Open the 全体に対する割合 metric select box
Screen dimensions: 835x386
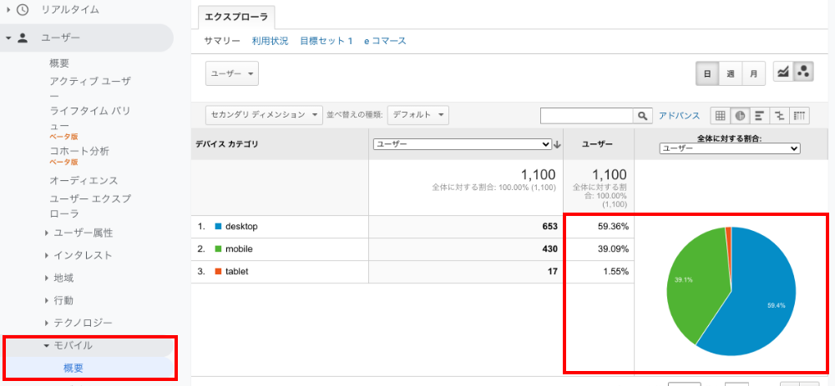730,148
